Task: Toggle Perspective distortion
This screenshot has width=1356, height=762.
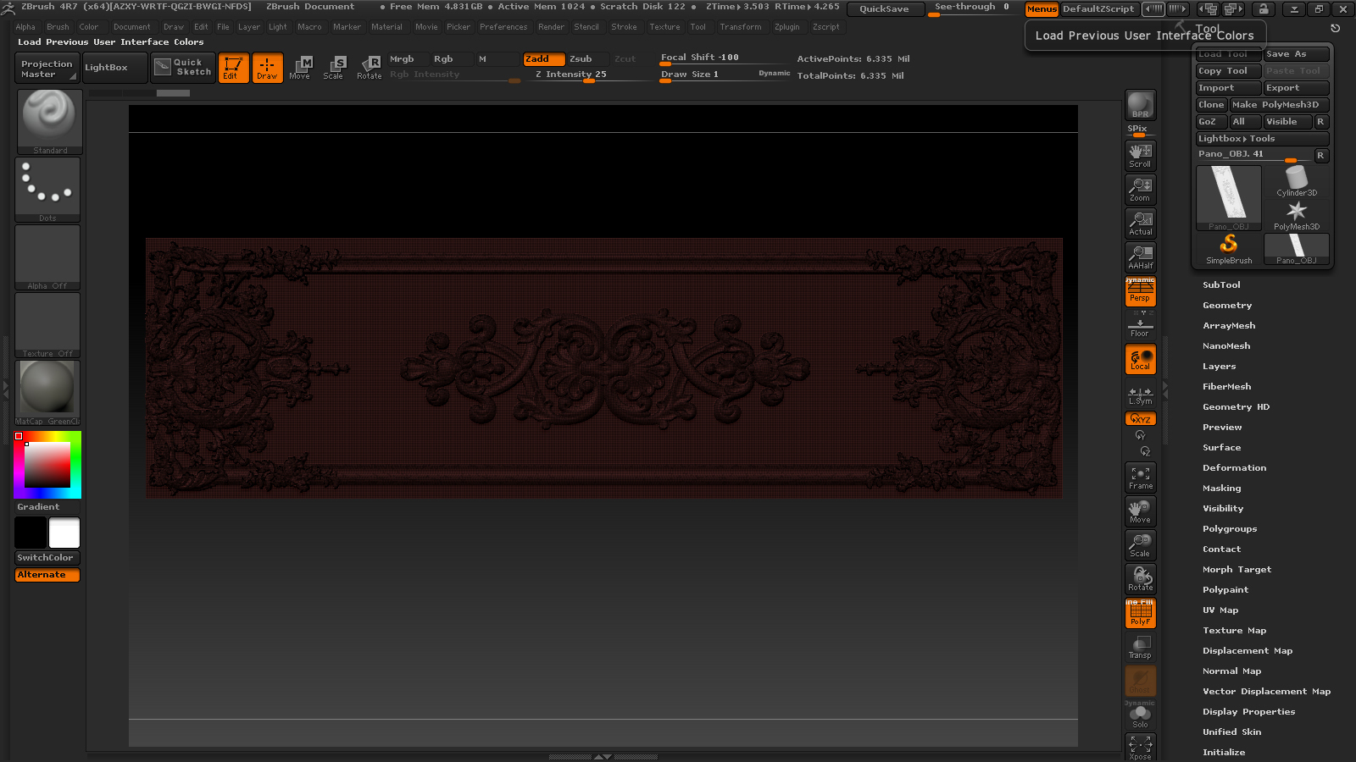Action: coord(1140,291)
